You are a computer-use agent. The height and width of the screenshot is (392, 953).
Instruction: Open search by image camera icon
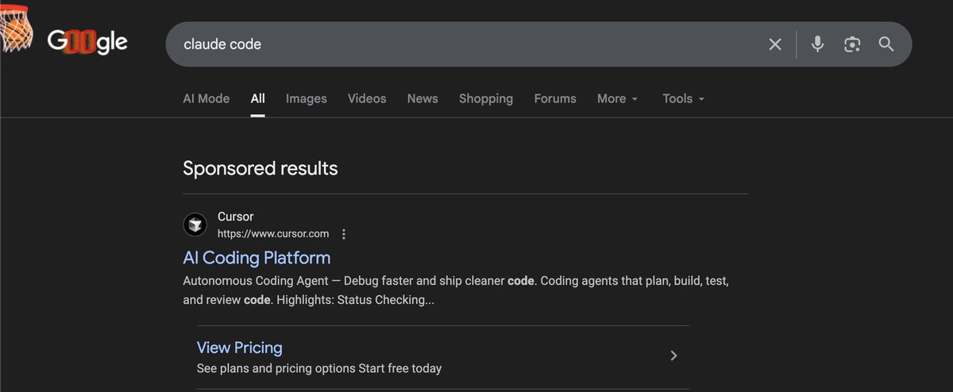(852, 44)
